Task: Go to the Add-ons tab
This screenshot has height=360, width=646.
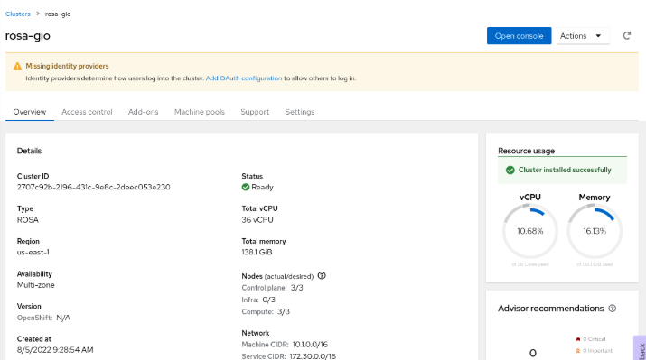Action: 143,112
